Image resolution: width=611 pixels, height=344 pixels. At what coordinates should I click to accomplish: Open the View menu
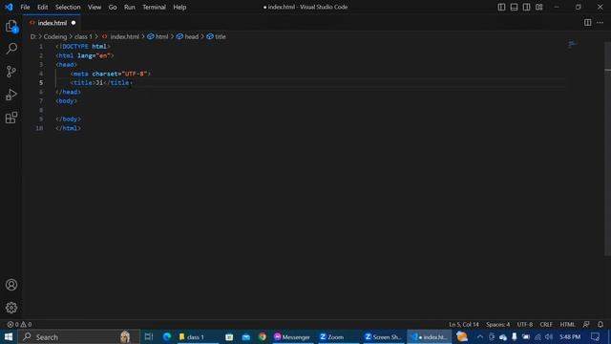pos(95,7)
